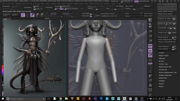The image size is (180, 101).
Task: Select the Move mode icon
Action: (32, 15)
